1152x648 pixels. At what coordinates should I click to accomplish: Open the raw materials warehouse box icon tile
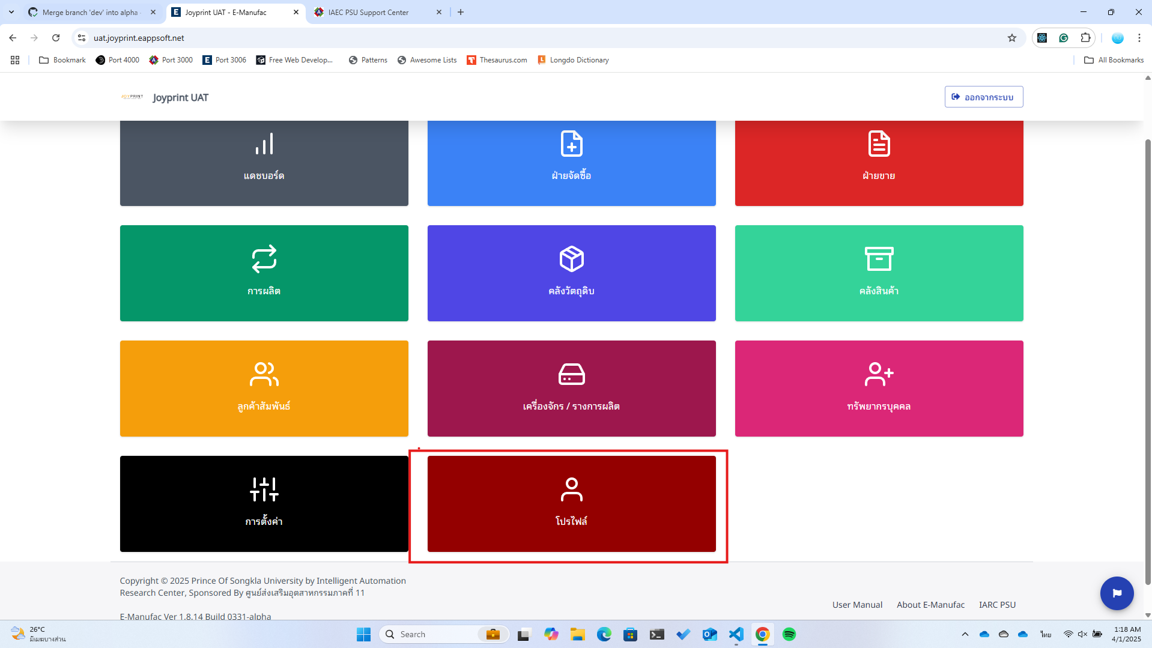(571, 273)
